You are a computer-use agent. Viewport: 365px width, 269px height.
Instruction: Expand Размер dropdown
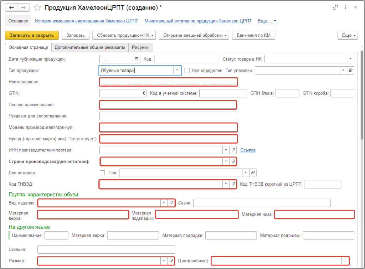[x=164, y=260]
